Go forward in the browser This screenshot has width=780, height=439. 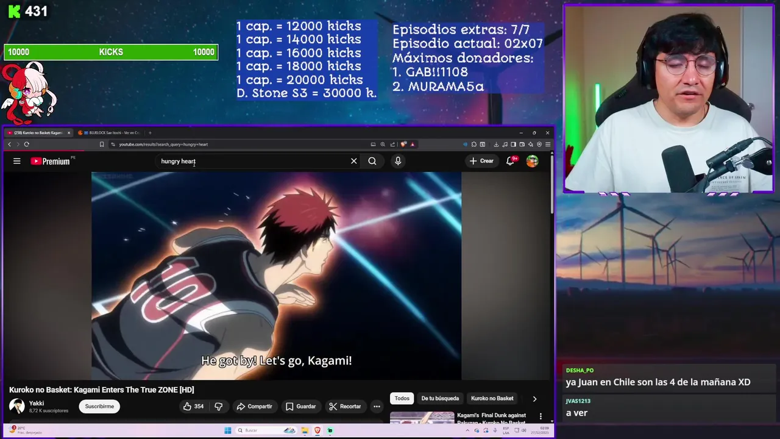[x=17, y=145]
